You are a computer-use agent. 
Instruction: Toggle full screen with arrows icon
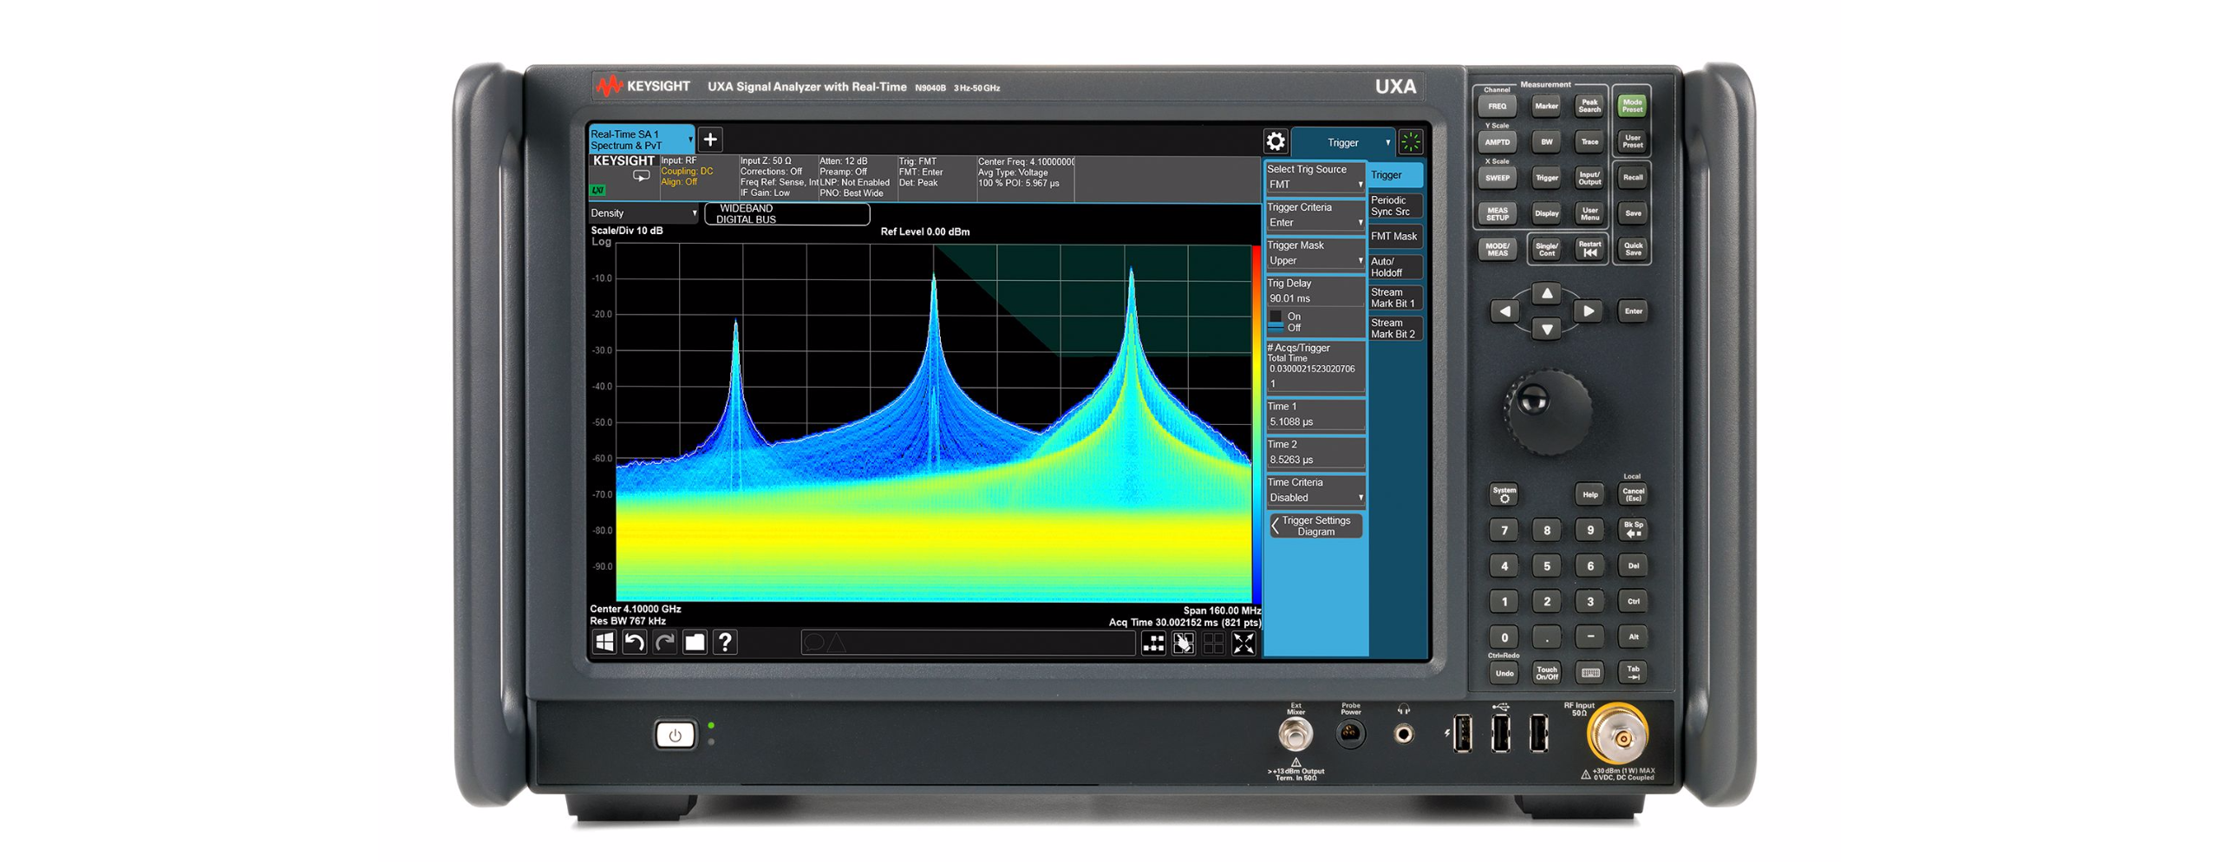coord(1243,643)
